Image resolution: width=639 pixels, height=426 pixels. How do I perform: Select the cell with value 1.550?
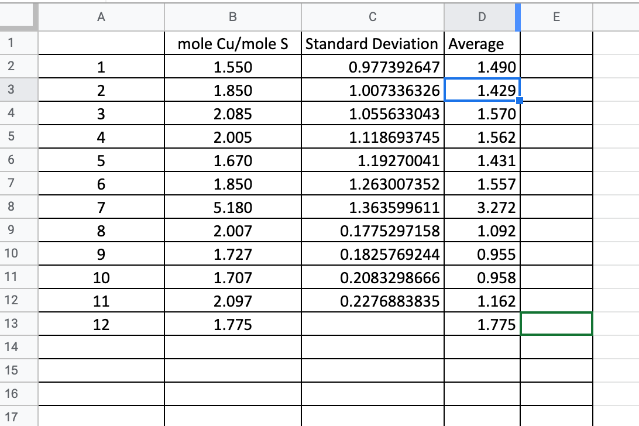pyautogui.click(x=233, y=67)
